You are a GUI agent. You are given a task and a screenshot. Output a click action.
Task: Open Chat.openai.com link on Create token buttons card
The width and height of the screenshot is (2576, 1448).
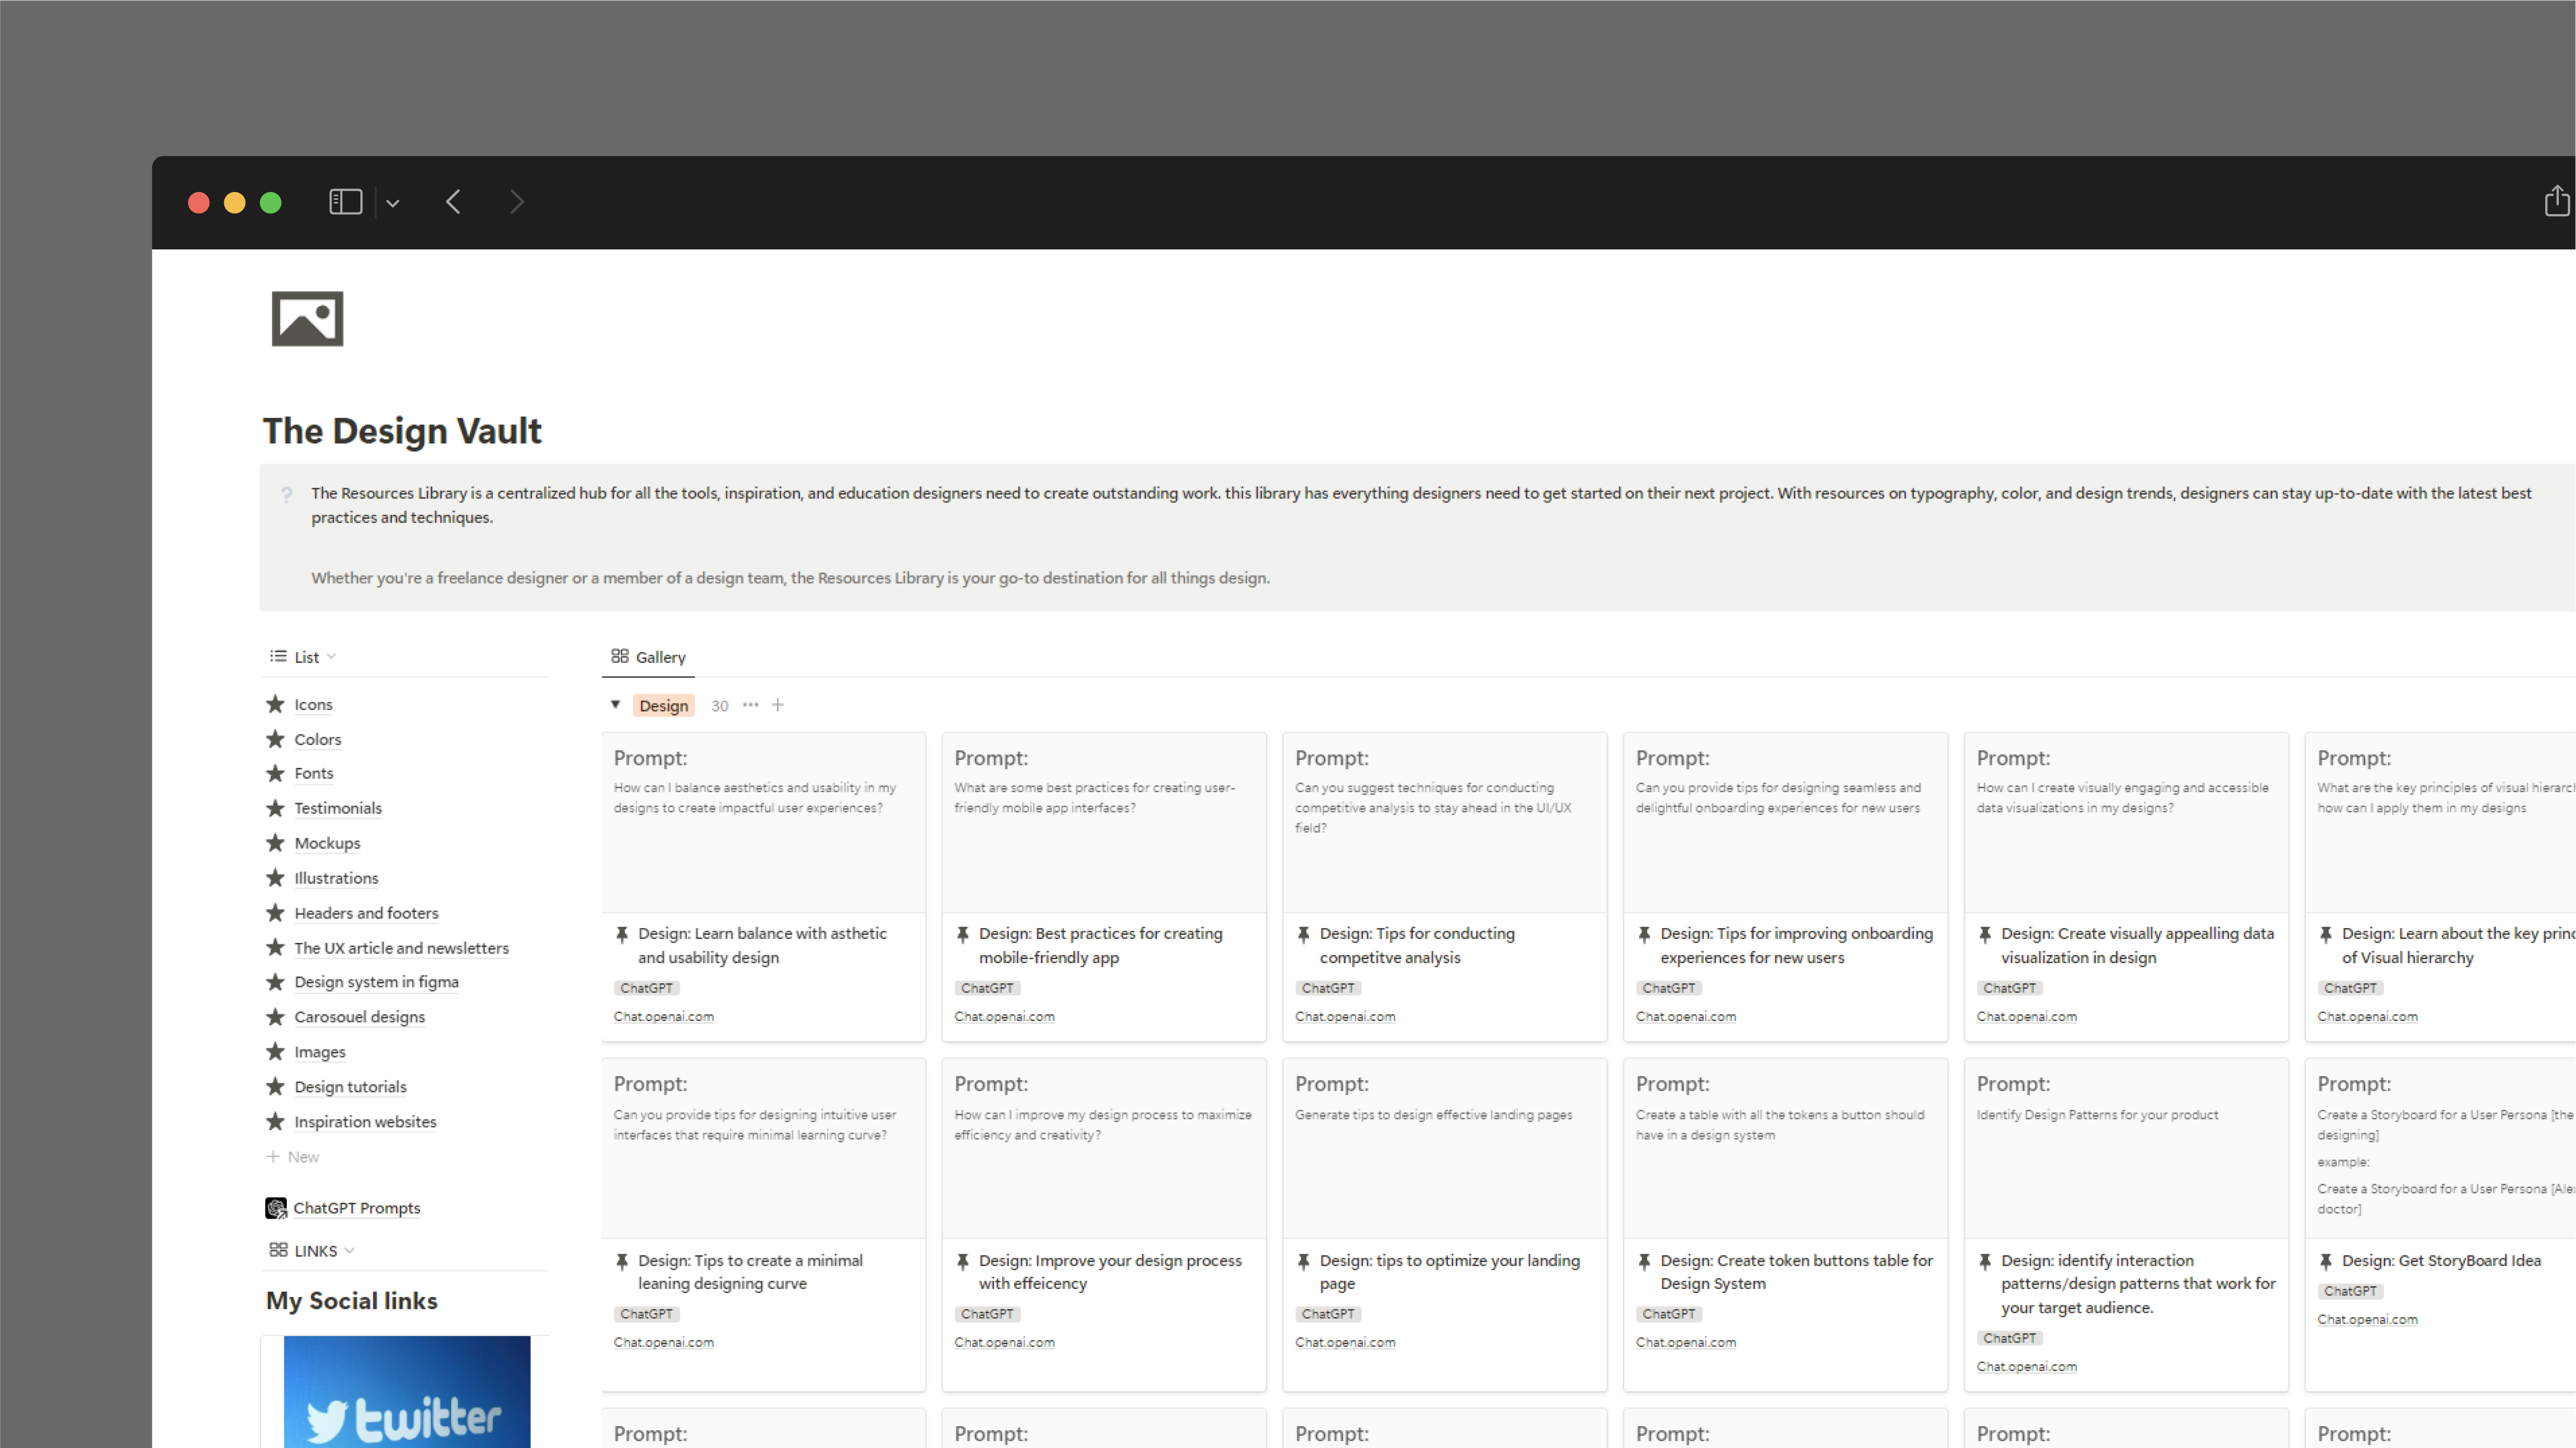click(1685, 1343)
